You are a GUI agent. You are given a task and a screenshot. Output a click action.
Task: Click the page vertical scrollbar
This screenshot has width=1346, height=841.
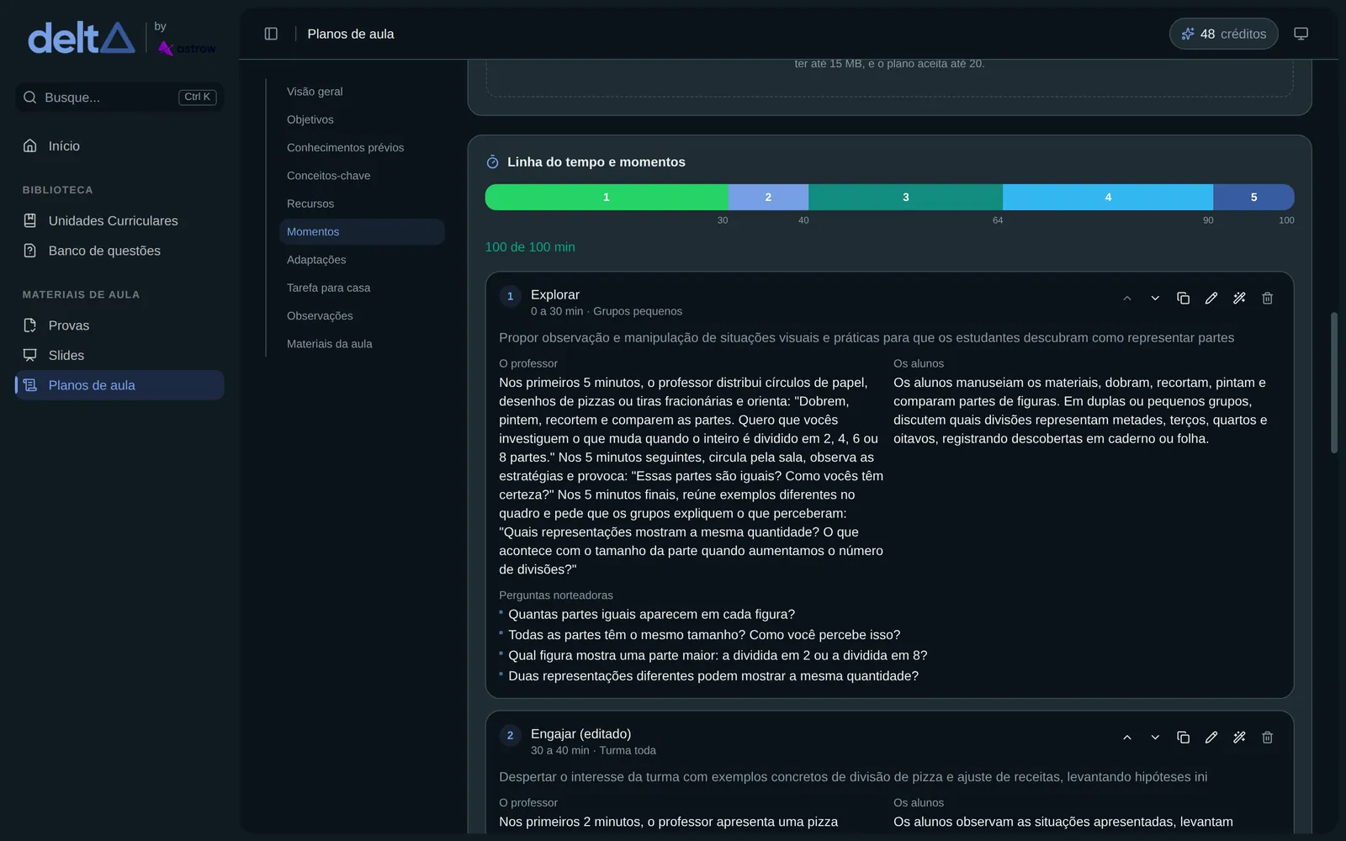pyautogui.click(x=1334, y=383)
